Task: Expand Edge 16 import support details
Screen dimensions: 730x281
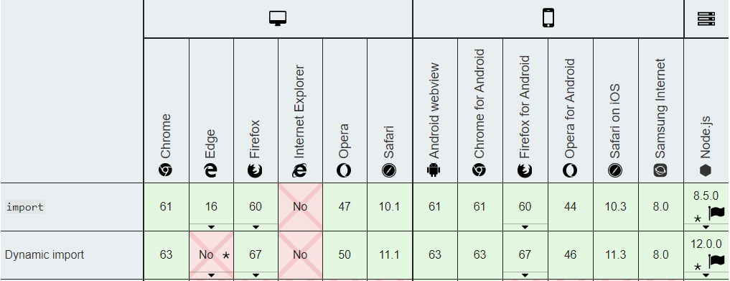Action: (x=211, y=227)
